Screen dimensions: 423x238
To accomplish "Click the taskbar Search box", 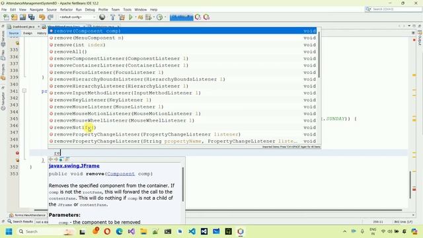I will 46,231.
